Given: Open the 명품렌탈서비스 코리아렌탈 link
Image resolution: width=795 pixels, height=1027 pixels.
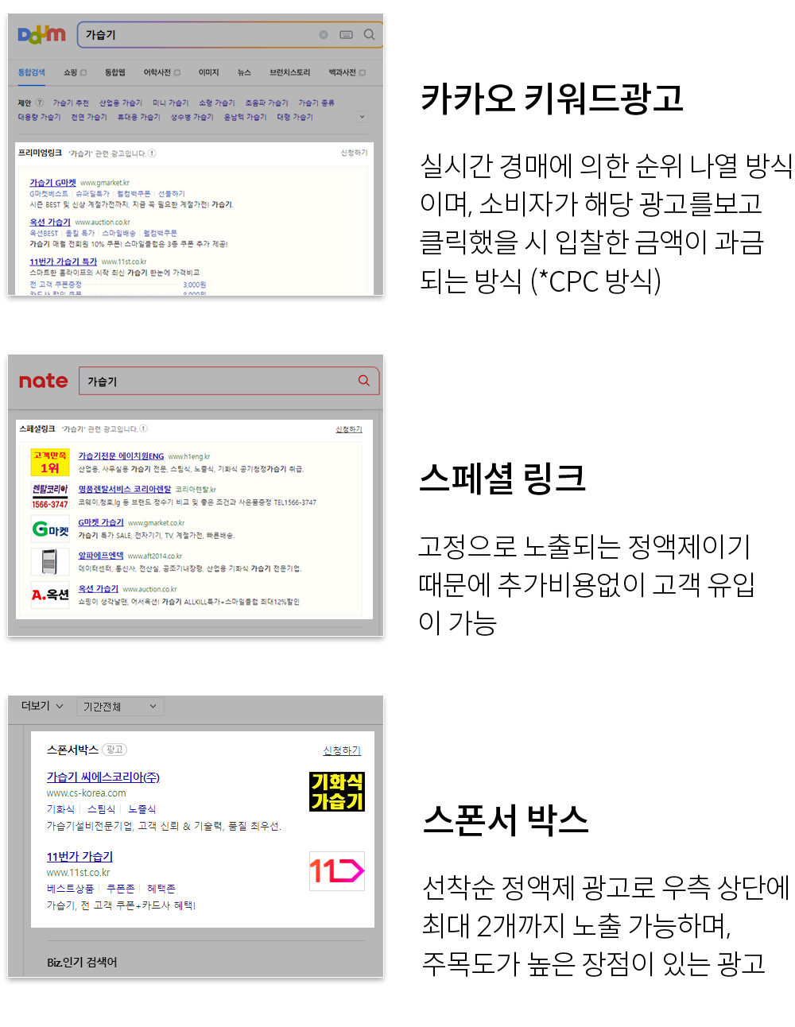Looking at the screenshot, I should click(x=124, y=490).
